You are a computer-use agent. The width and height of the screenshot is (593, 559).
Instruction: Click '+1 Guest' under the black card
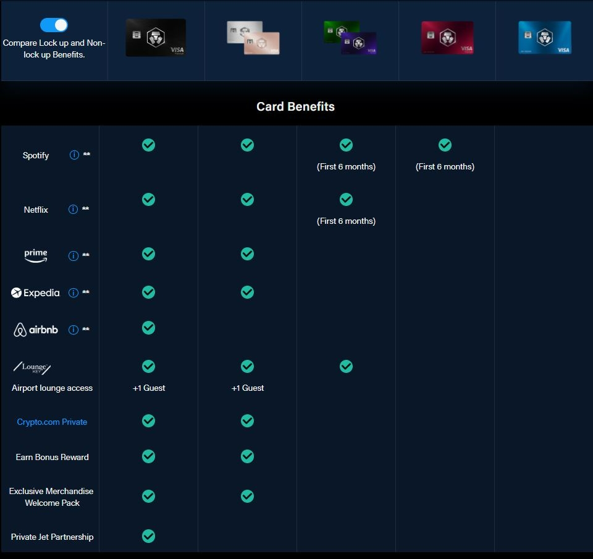149,388
